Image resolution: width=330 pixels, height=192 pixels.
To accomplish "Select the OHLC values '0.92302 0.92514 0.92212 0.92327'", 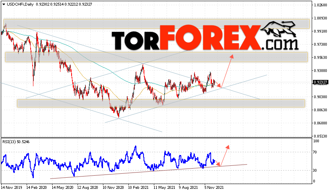I will pyautogui.click(x=64, y=4).
